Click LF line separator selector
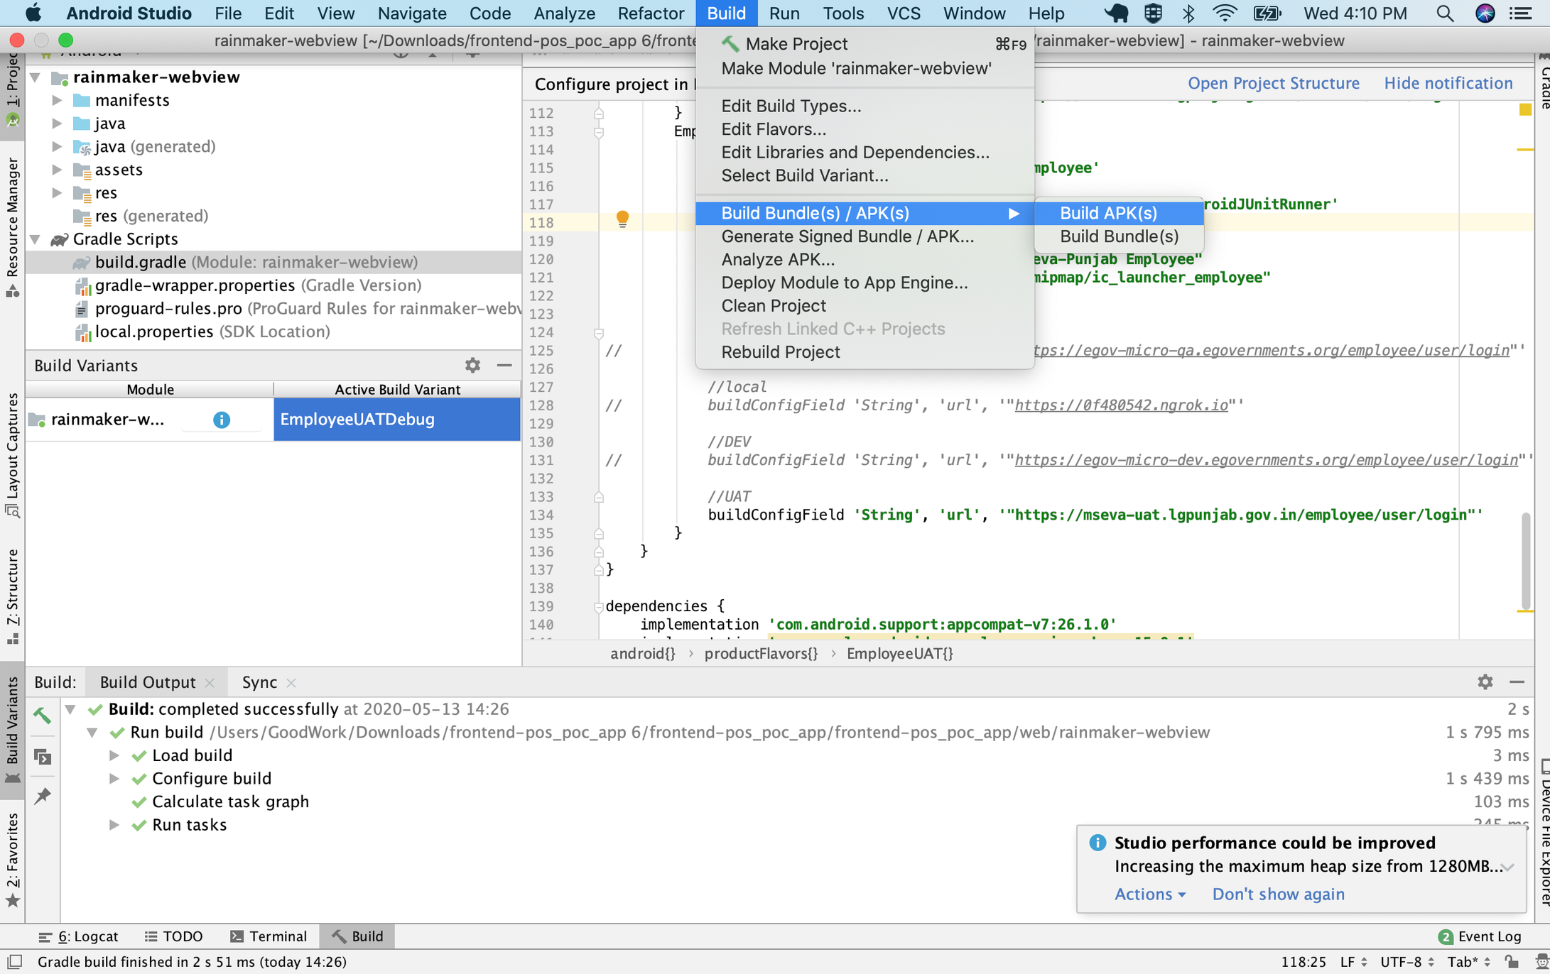Image resolution: width=1550 pixels, height=974 pixels. click(x=1353, y=962)
